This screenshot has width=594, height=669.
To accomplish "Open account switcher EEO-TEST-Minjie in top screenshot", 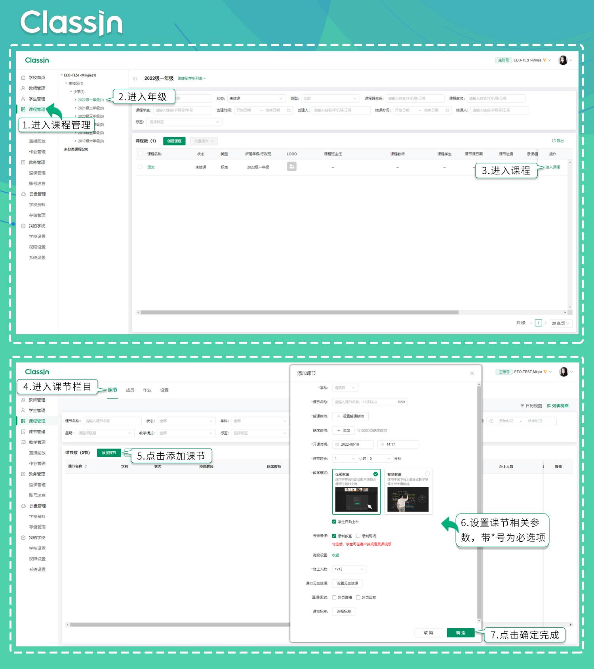I will point(532,60).
